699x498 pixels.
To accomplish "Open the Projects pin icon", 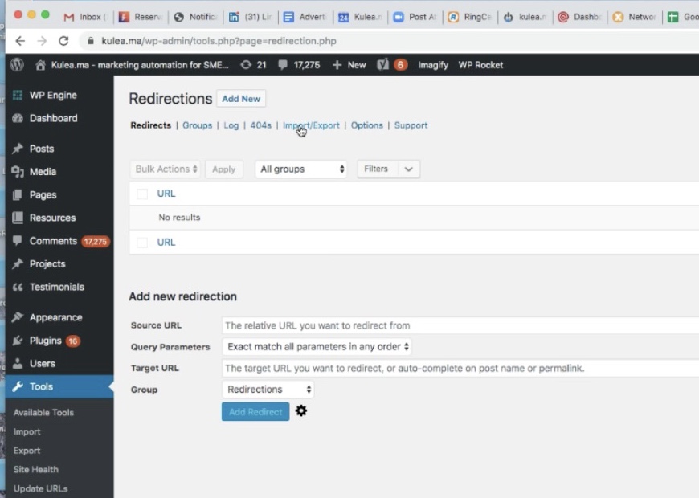I will coord(18,264).
